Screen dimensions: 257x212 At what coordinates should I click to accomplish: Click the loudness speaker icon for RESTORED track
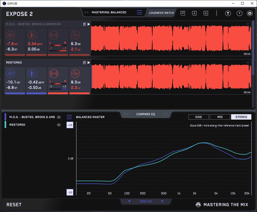coord(11,74)
